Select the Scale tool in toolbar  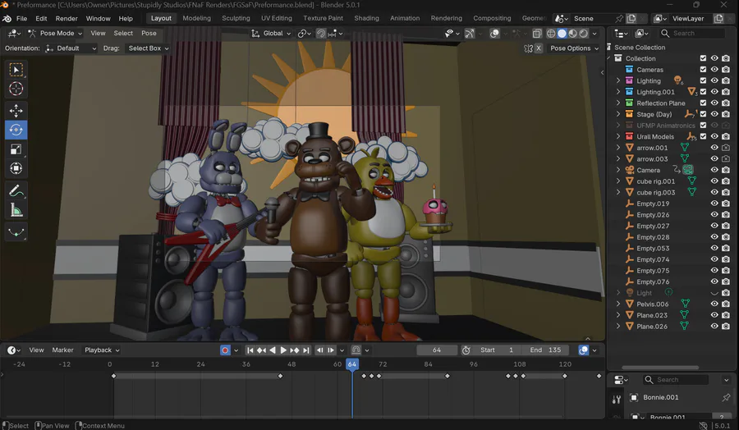click(x=16, y=149)
